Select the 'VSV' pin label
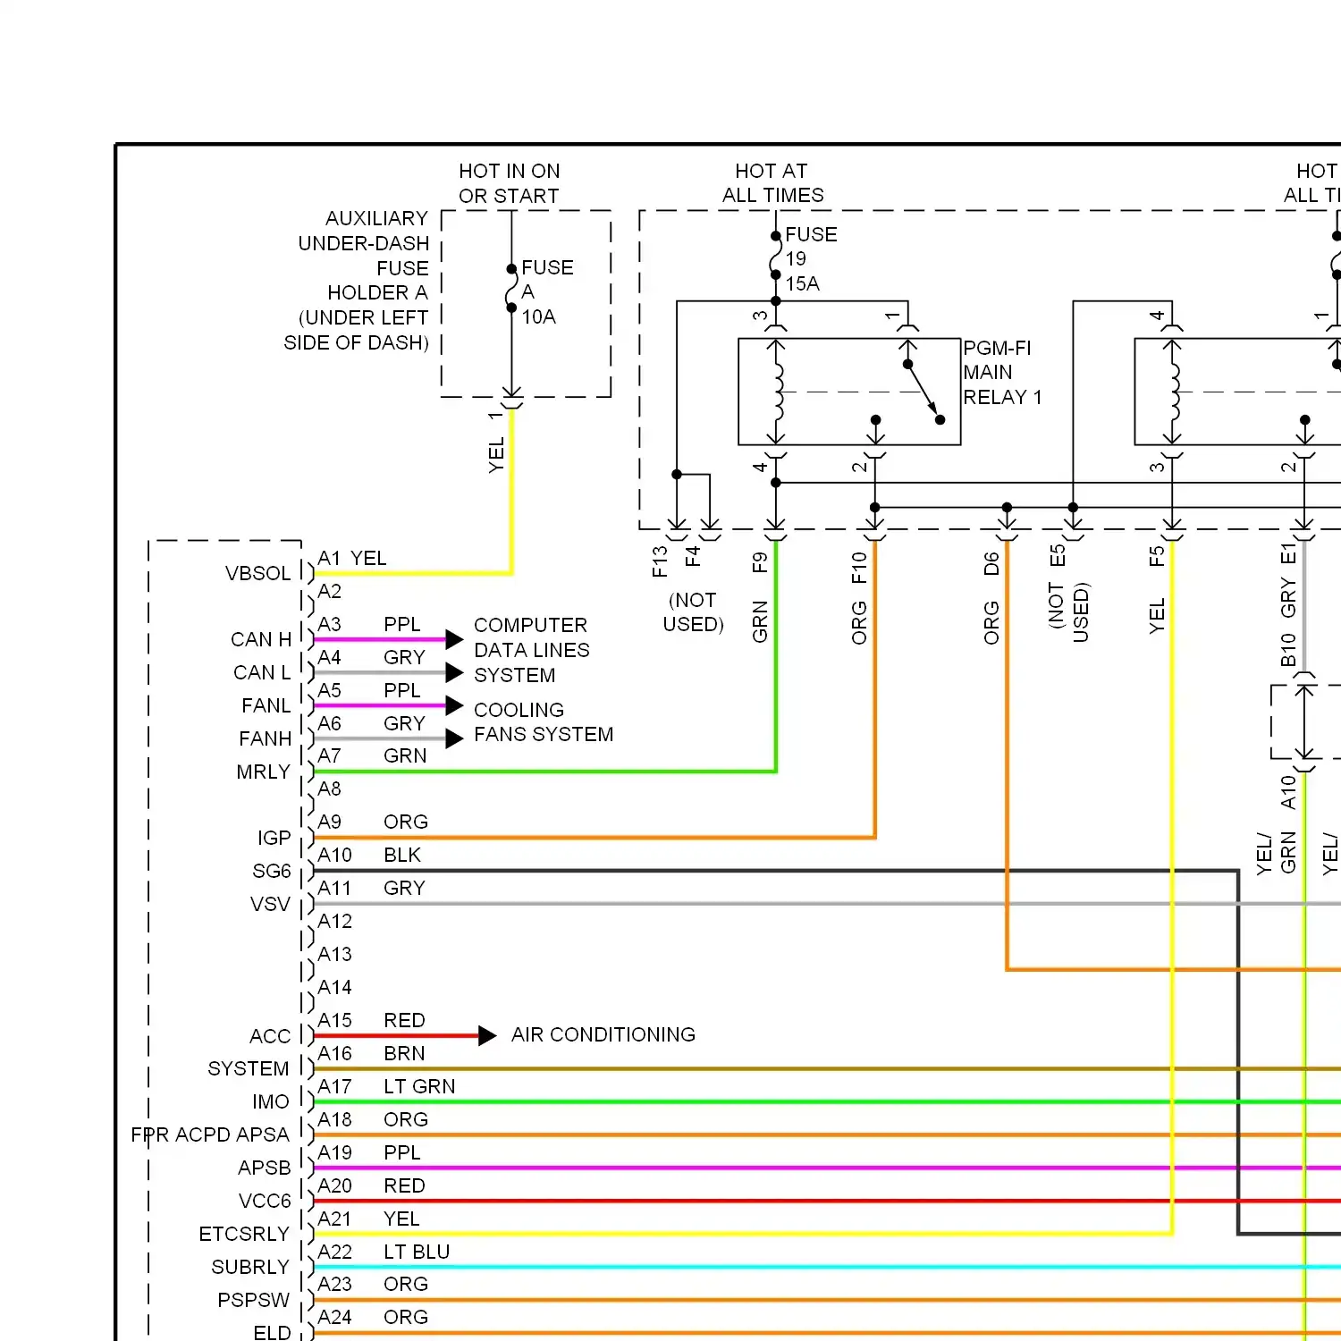 271,905
